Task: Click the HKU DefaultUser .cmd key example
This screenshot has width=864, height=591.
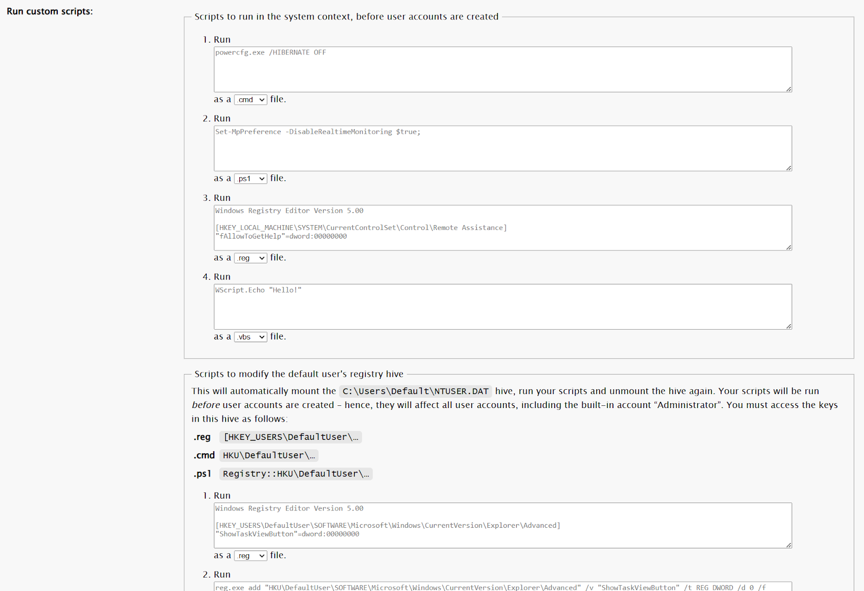Action: (268, 456)
